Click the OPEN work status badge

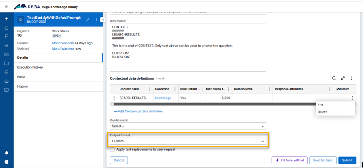coord(57,36)
